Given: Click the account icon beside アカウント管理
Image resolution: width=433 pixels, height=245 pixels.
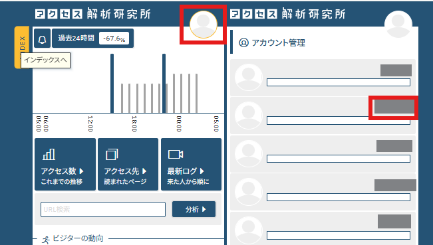Looking at the screenshot, I should (x=243, y=42).
